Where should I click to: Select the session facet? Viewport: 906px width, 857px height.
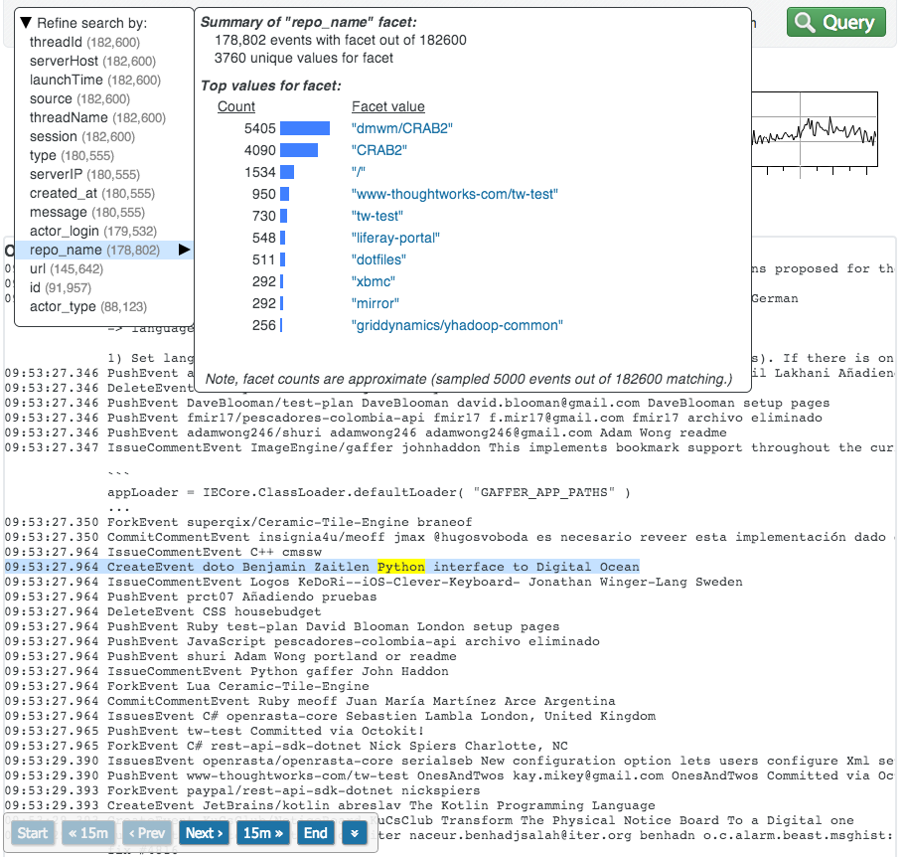82,137
